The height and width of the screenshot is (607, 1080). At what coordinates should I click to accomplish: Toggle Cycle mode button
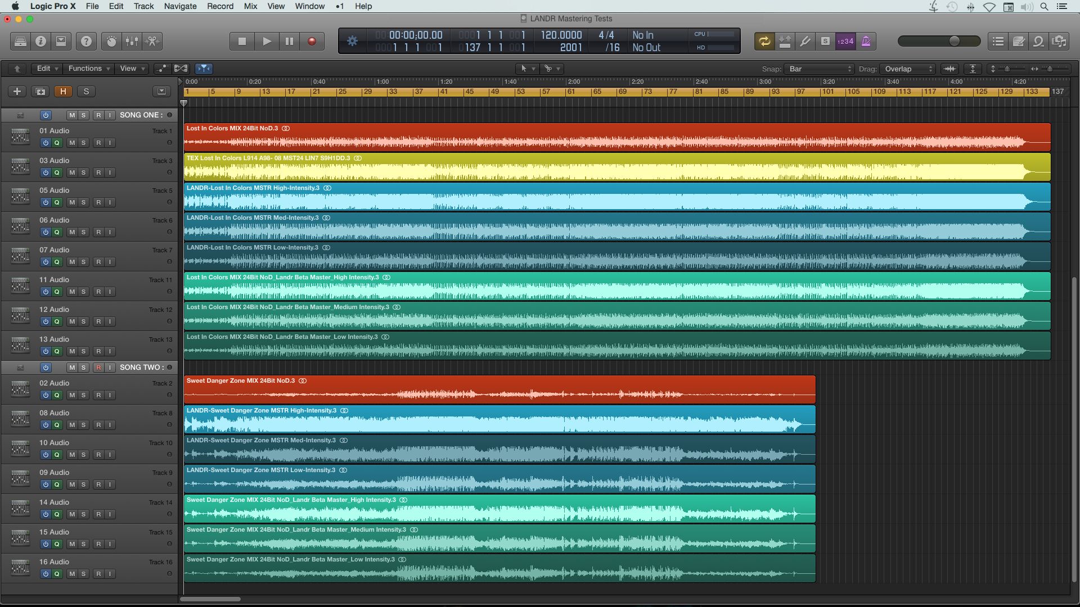[764, 41]
